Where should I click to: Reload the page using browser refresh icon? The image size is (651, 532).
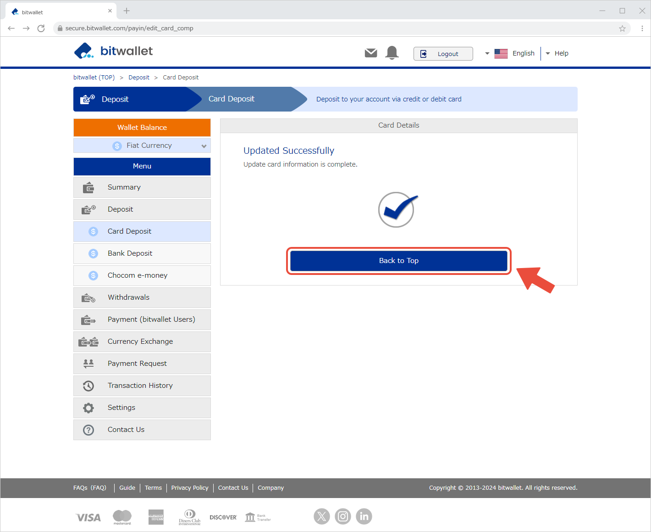point(41,28)
